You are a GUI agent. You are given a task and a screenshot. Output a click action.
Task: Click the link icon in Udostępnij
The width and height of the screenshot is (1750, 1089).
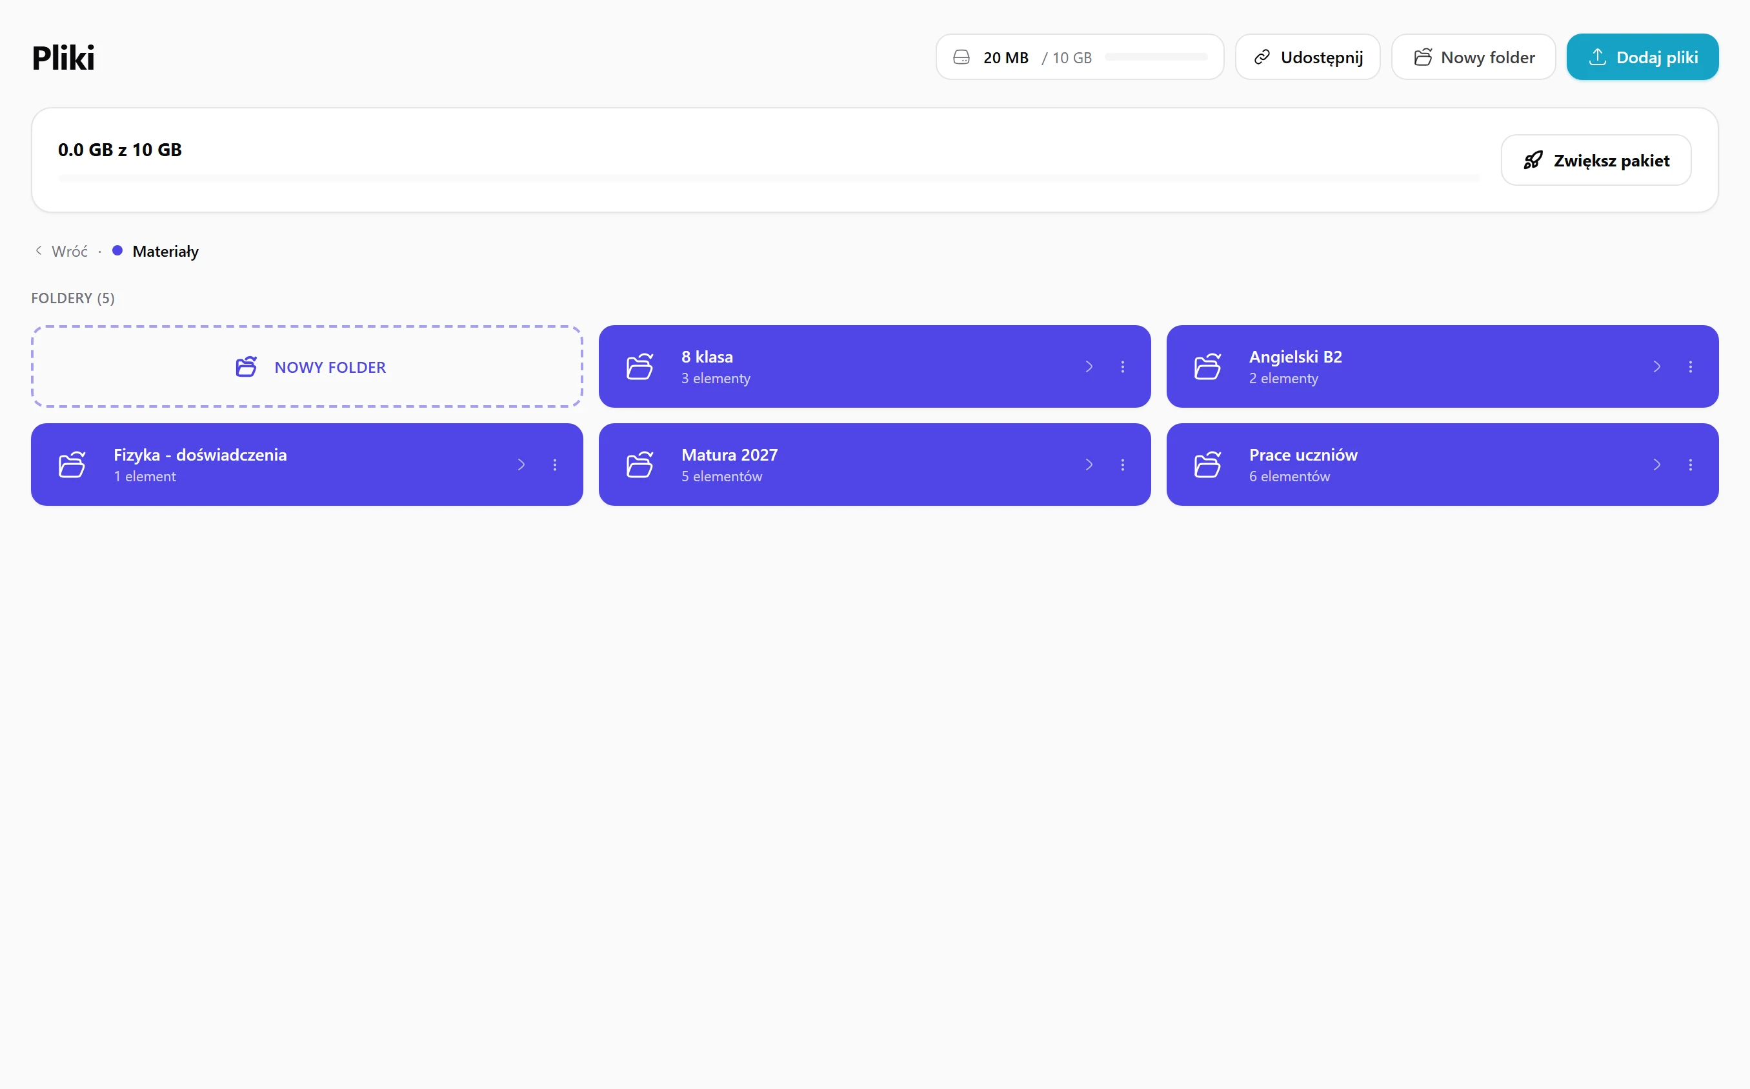pyautogui.click(x=1262, y=57)
